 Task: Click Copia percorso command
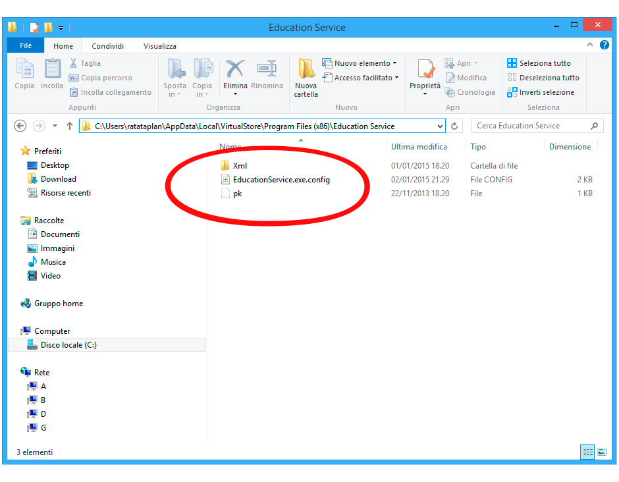(101, 78)
